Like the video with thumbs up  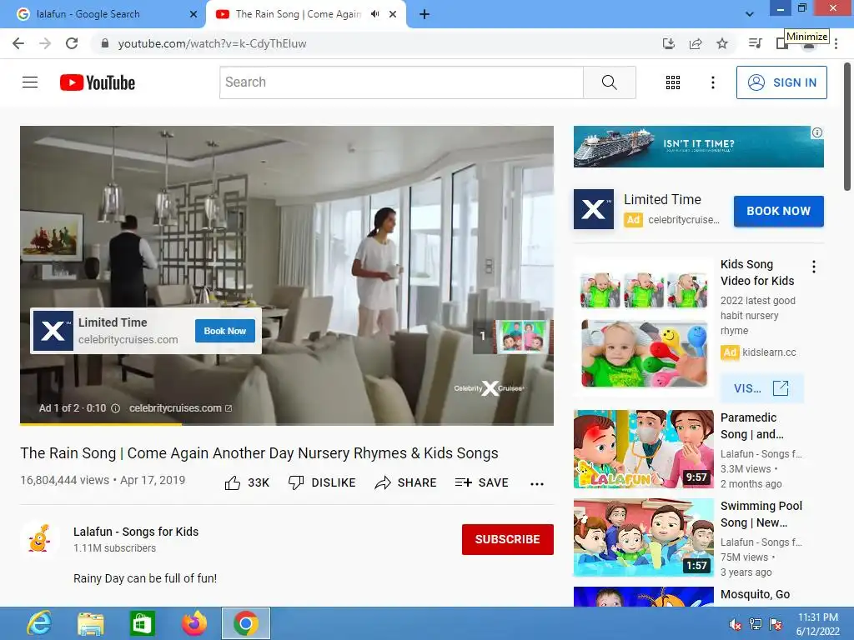coord(247,482)
